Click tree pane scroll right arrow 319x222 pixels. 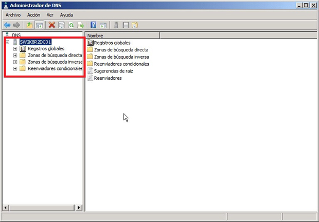click(x=79, y=208)
